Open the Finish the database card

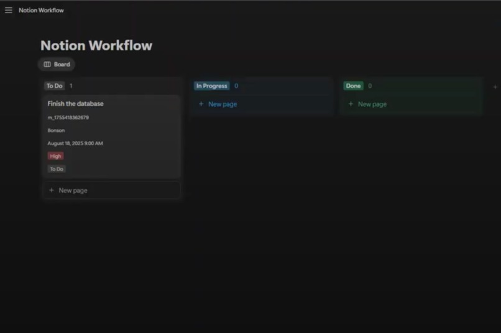[112, 136]
